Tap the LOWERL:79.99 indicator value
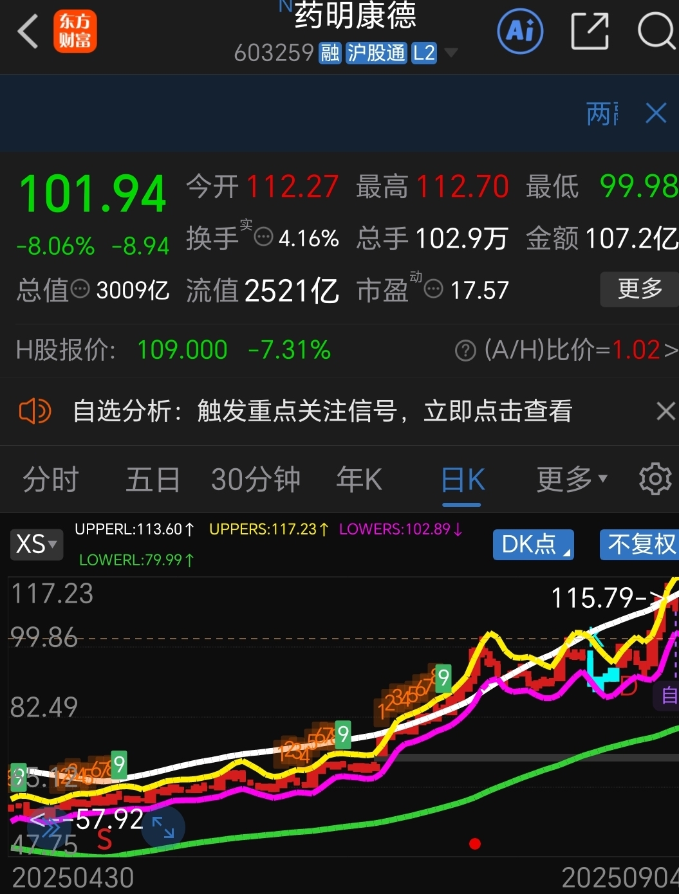Image resolution: width=679 pixels, height=894 pixels. click(136, 560)
